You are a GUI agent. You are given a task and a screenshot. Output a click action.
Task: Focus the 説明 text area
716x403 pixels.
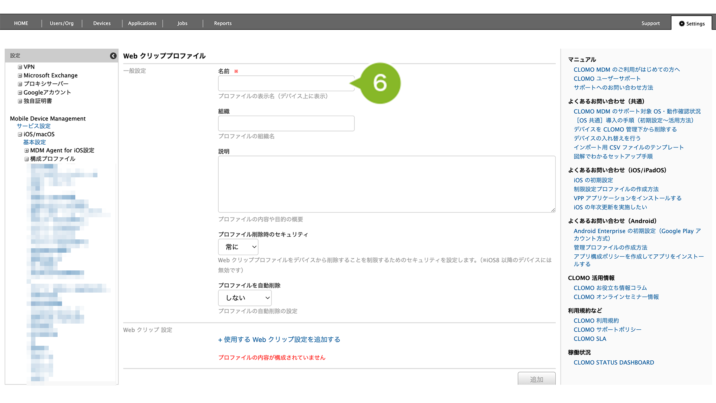tap(387, 184)
